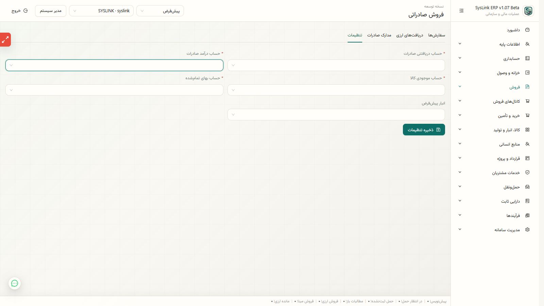Image resolution: width=544 pixels, height=306 pixels.
Task: Open the پیش‌فرض selector in header
Action: click(160, 11)
